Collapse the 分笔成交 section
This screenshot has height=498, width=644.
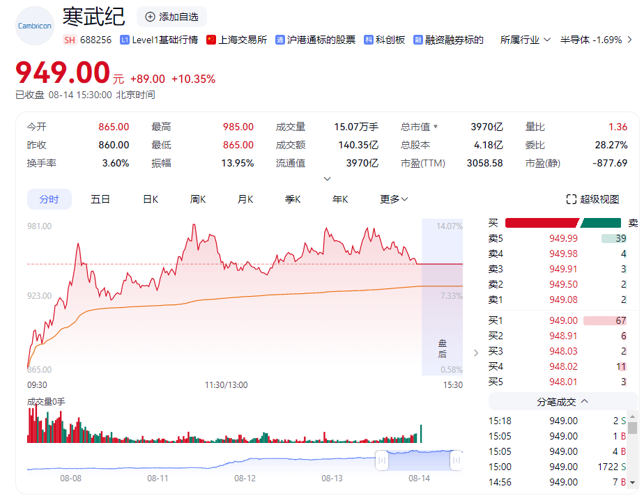(x=562, y=401)
